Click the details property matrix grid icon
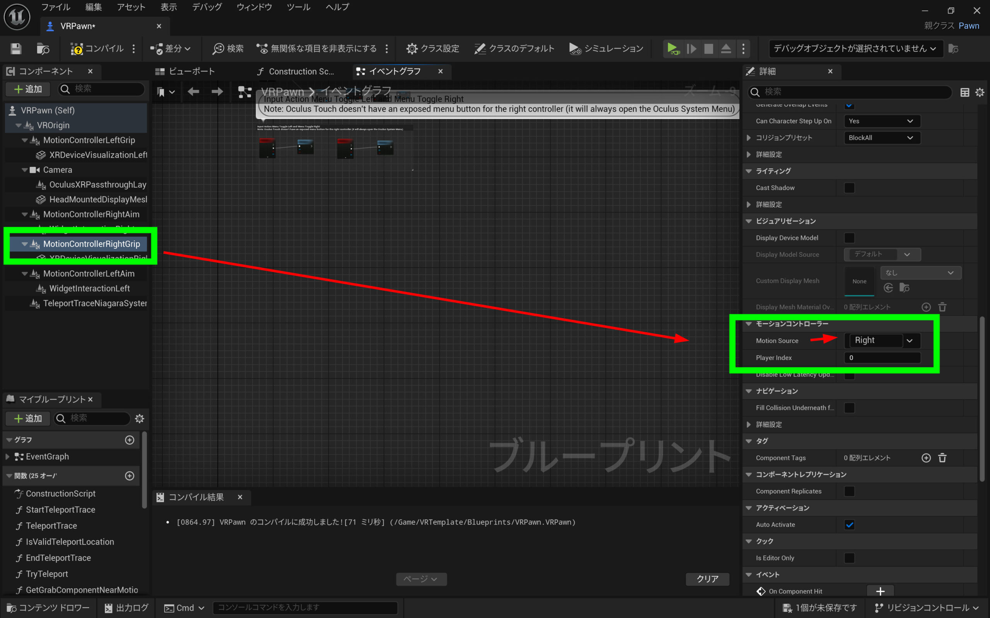Viewport: 990px width, 618px height. (964, 92)
